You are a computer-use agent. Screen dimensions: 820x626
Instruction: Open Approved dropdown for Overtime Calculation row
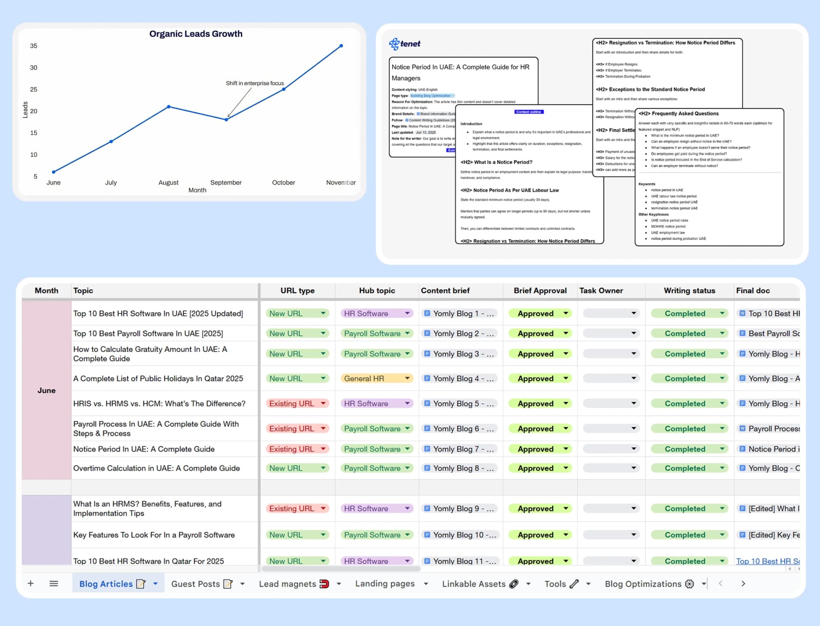point(565,468)
